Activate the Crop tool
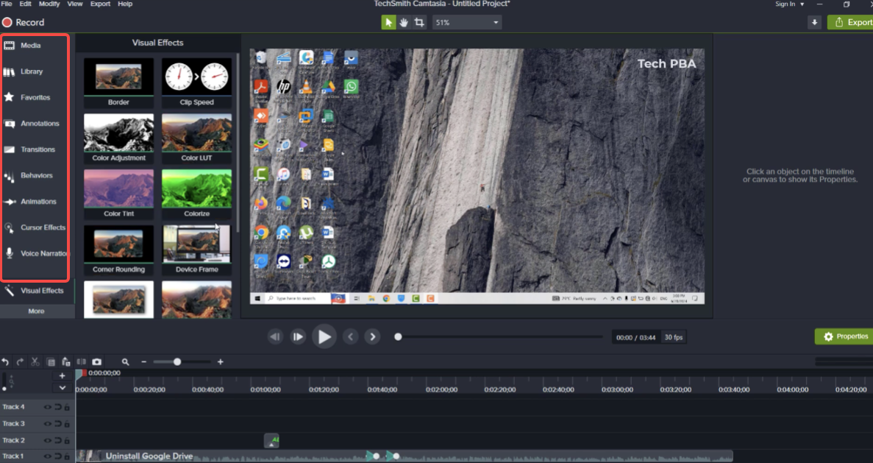 click(x=419, y=23)
